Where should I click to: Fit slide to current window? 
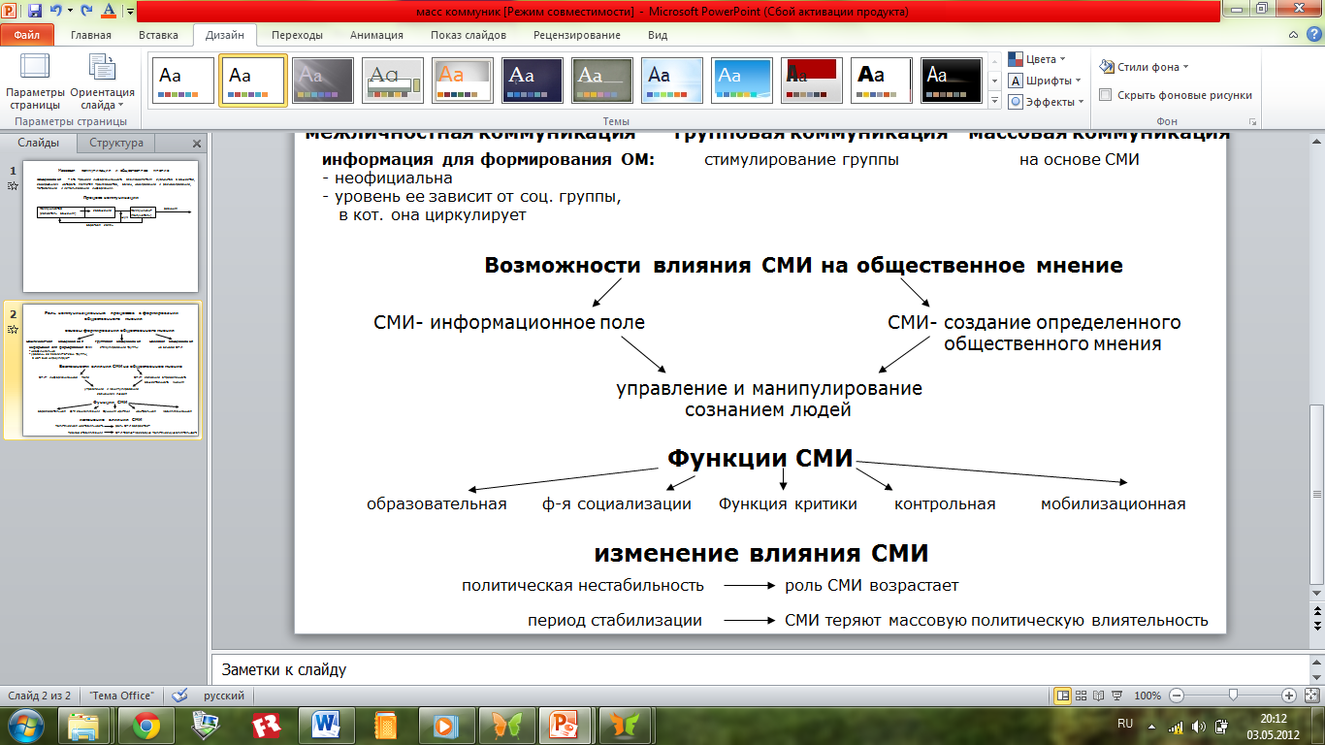pyautogui.click(x=1309, y=696)
